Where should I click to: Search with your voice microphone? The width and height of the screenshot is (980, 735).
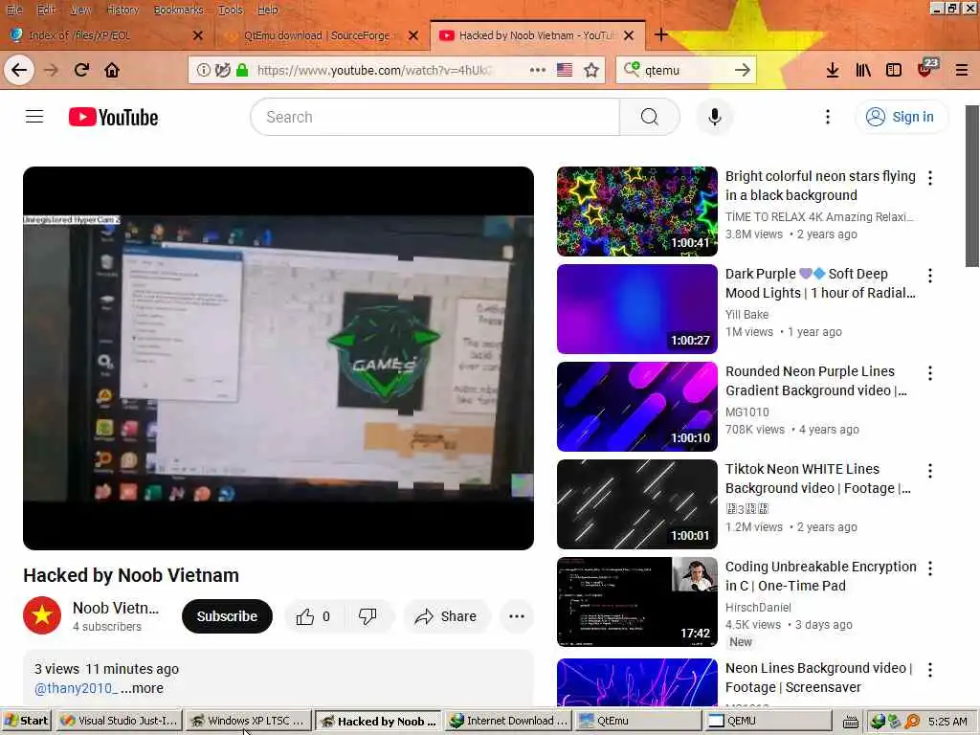714,117
